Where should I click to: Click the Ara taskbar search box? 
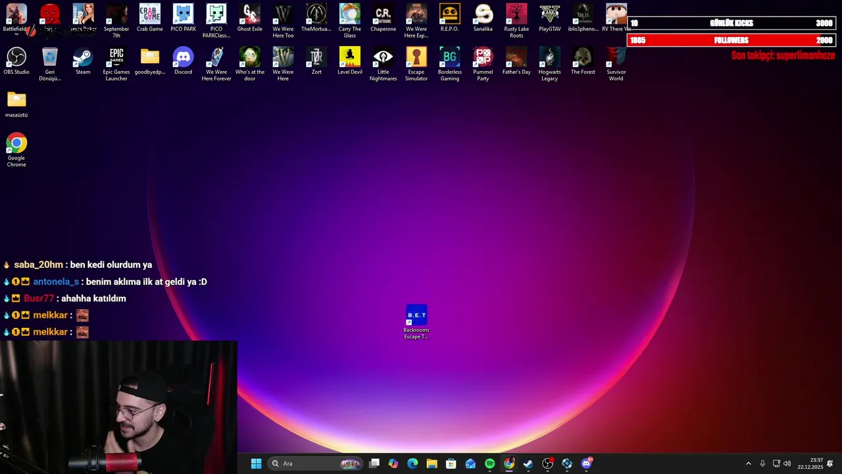pos(315,463)
